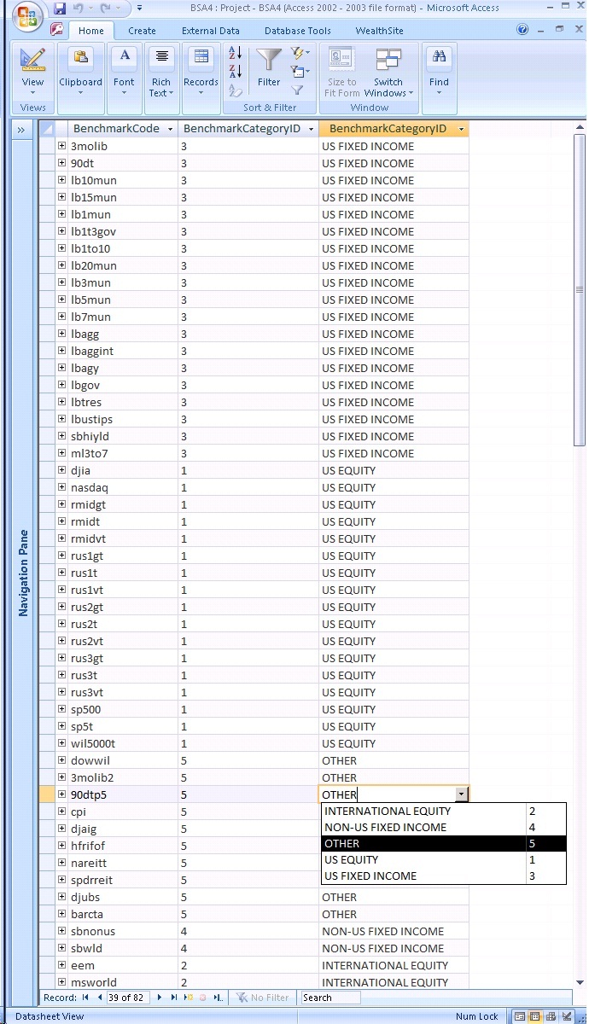Image resolution: width=589 pixels, height=1024 pixels.
Task: Select highlighted OTHER option in list
Action: point(444,844)
